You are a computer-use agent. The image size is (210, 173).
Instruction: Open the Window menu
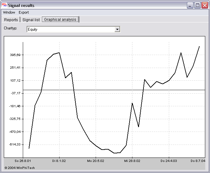pos(9,12)
